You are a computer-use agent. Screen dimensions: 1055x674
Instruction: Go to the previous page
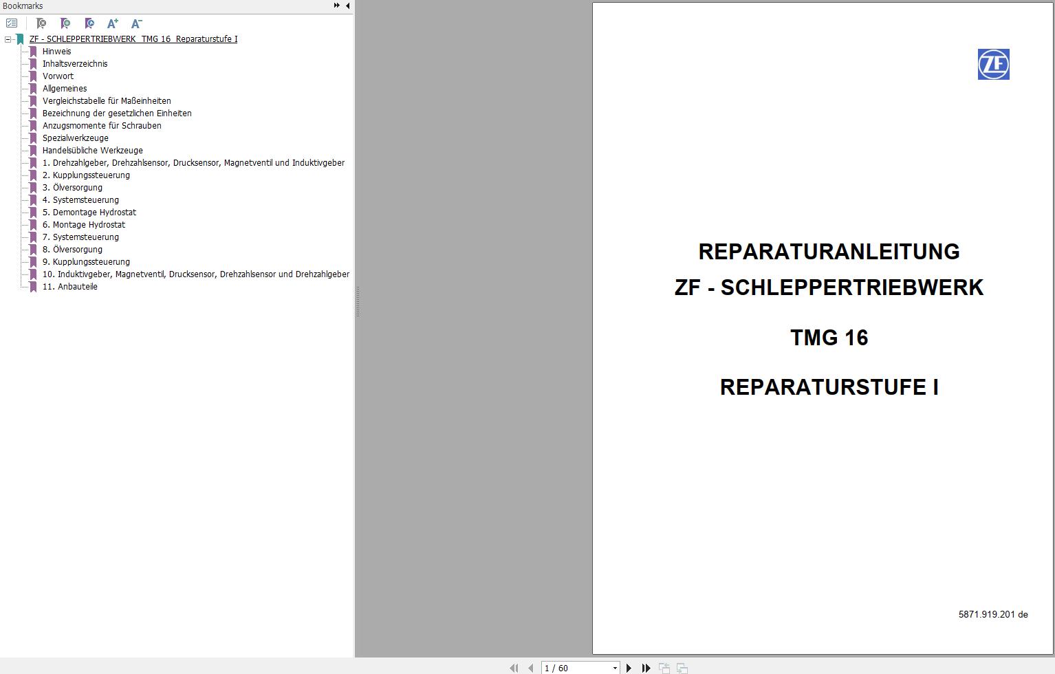(530, 668)
